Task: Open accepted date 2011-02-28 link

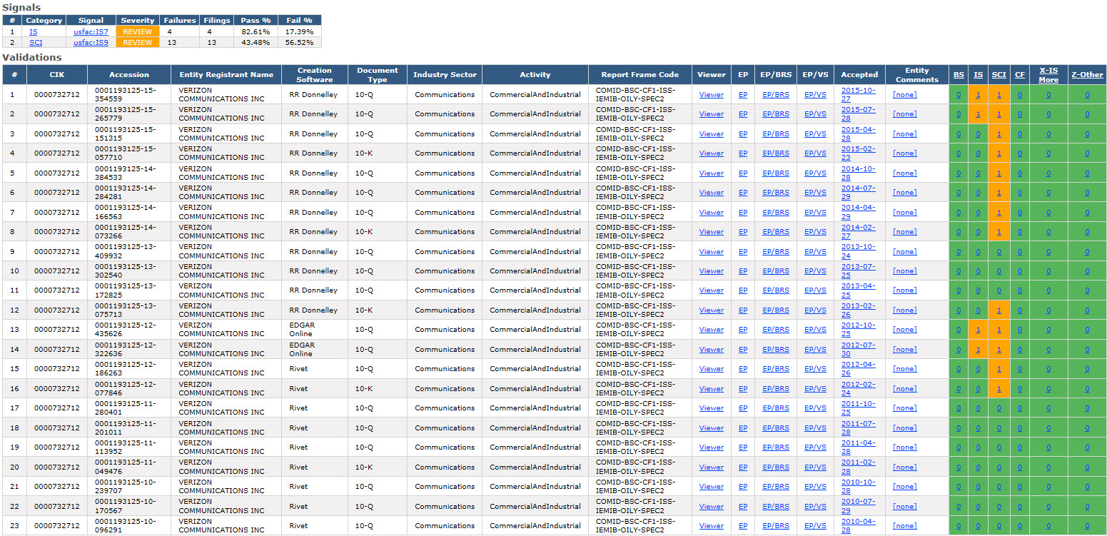Action: [858, 467]
